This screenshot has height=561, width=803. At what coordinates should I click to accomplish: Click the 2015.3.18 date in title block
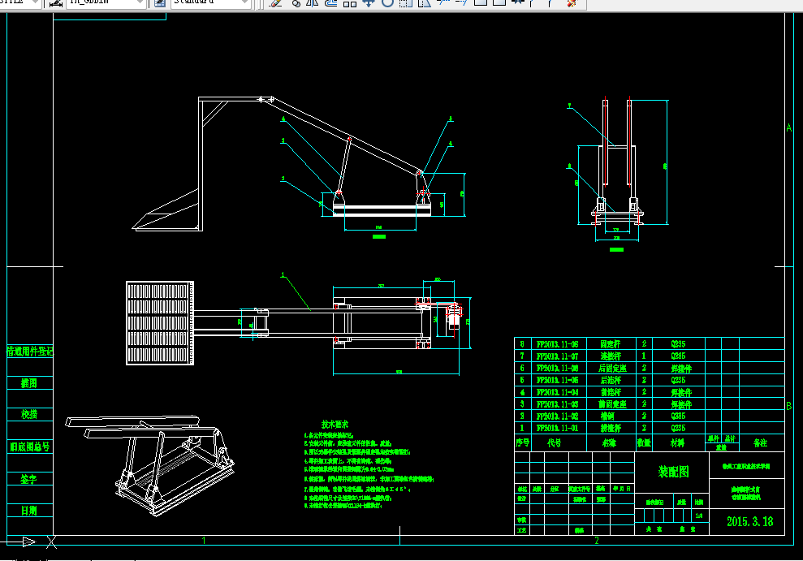click(749, 521)
